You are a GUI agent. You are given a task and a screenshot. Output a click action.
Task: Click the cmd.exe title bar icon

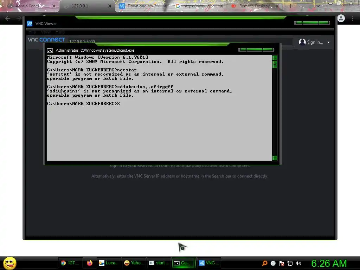pyautogui.click(x=50, y=51)
